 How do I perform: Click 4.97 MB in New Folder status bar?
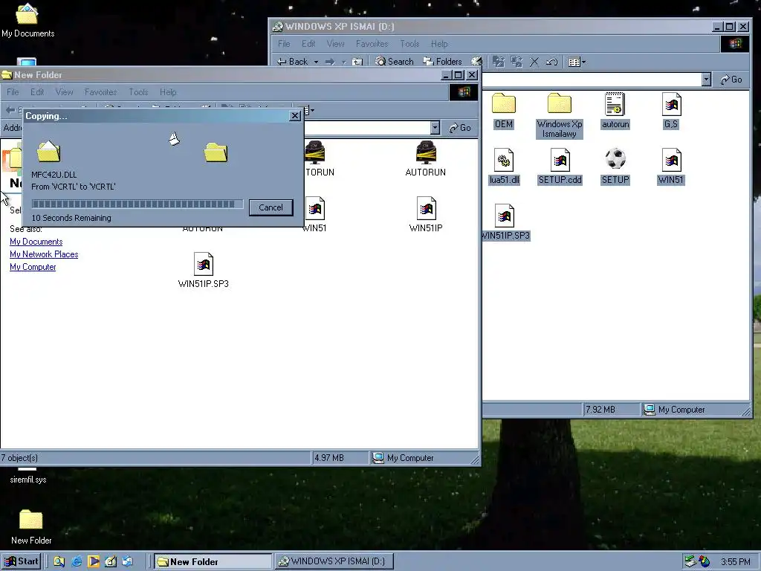tap(329, 458)
